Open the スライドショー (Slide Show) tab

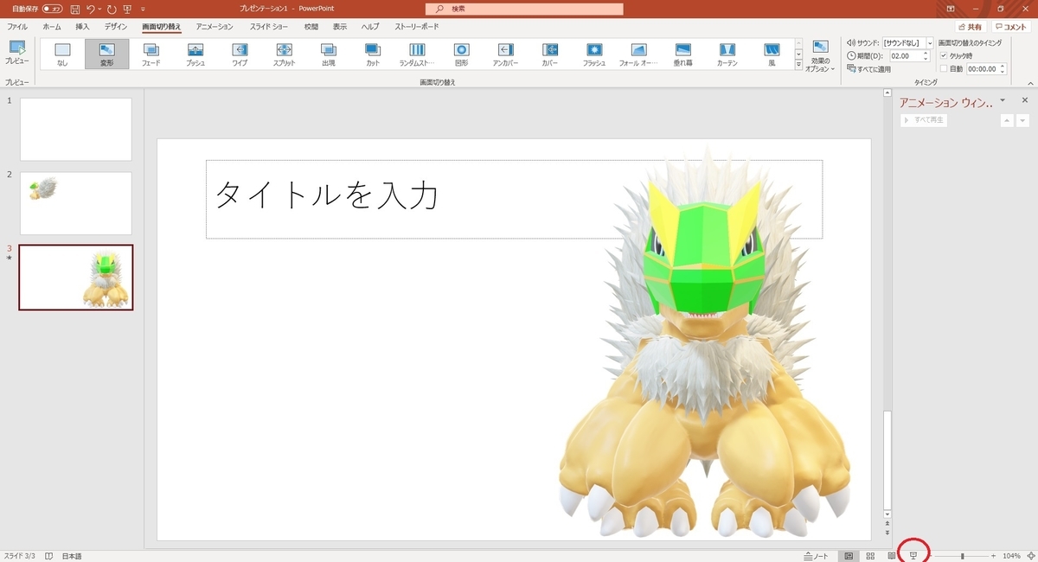click(269, 27)
